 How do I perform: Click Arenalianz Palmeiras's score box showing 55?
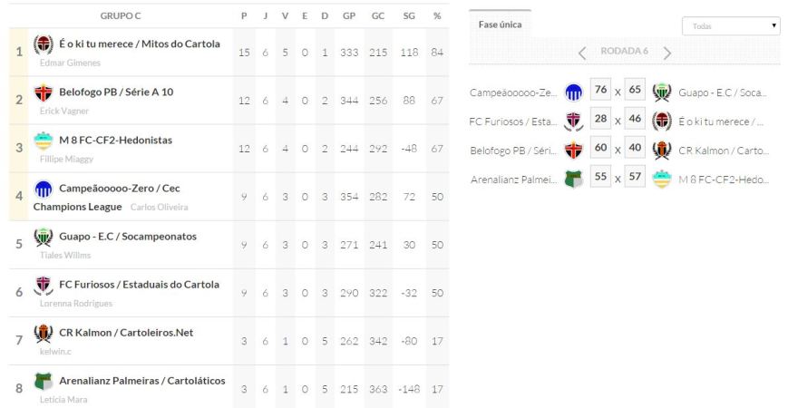[x=598, y=178]
